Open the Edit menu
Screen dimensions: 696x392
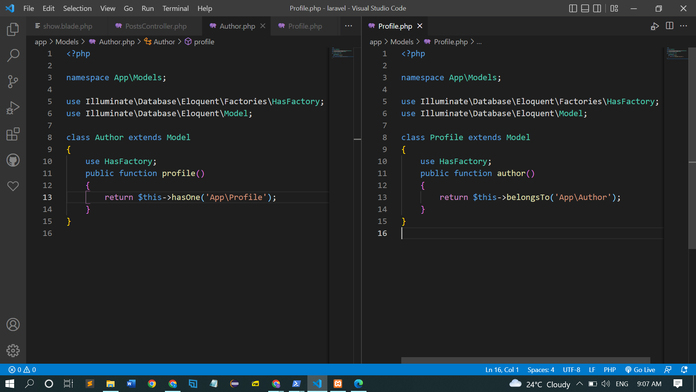tap(49, 8)
